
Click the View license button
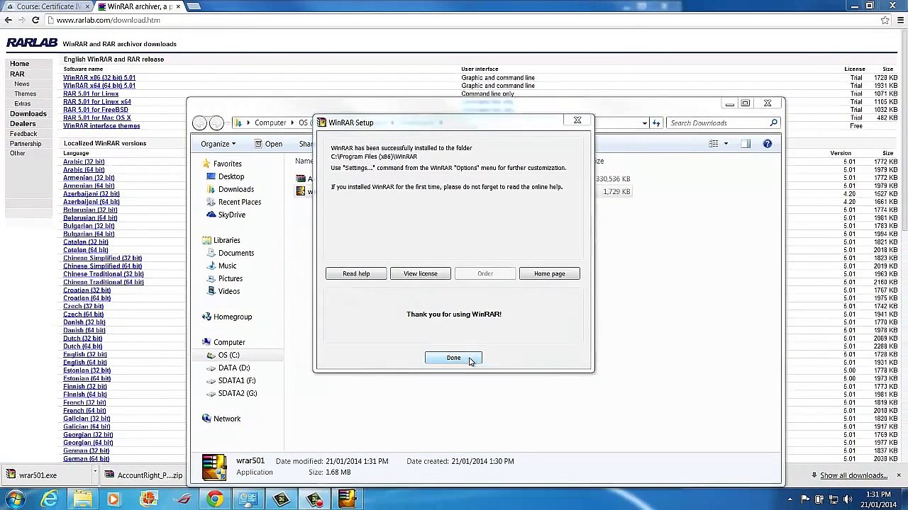421,273
